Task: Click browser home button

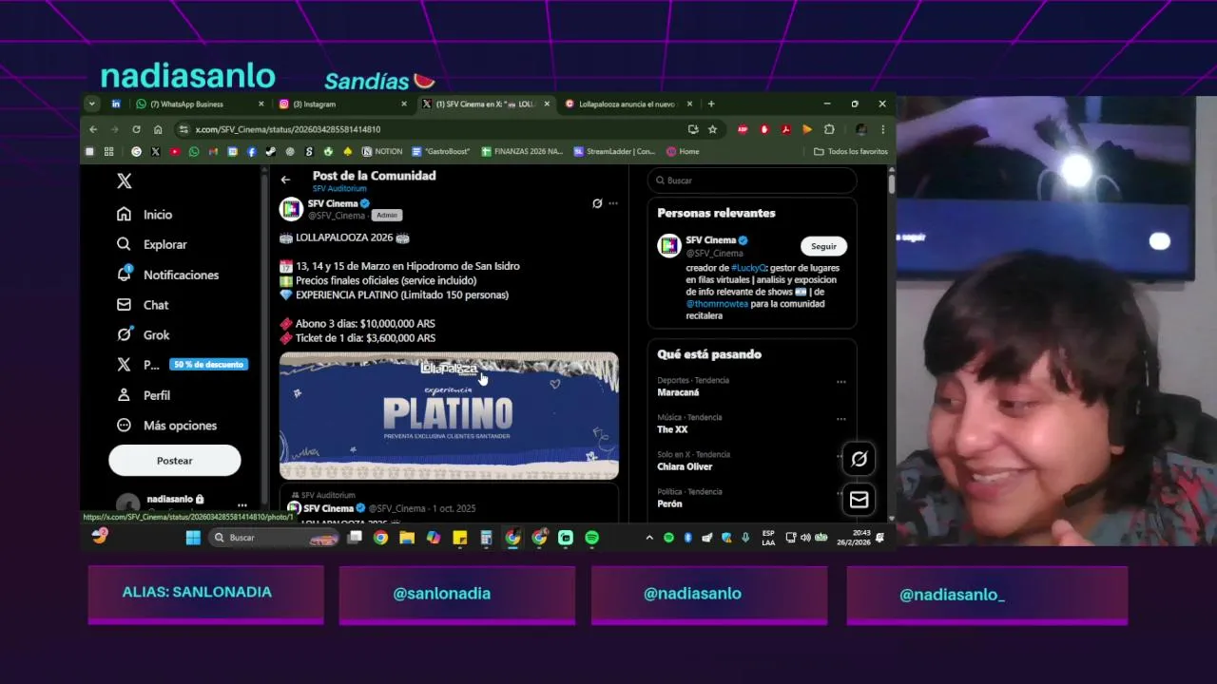Action: coord(158,129)
